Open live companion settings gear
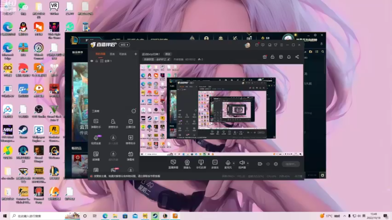Viewport: 392px width, 220px height. pyautogui.click(x=276, y=164)
